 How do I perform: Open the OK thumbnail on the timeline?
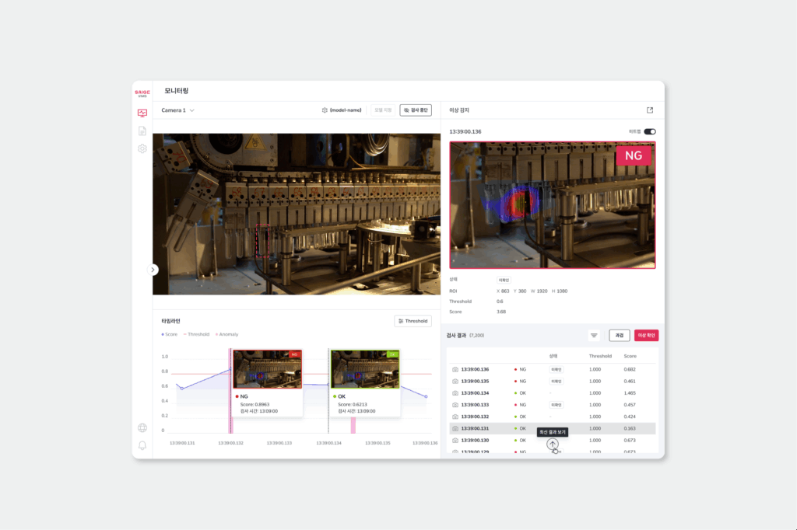point(365,370)
